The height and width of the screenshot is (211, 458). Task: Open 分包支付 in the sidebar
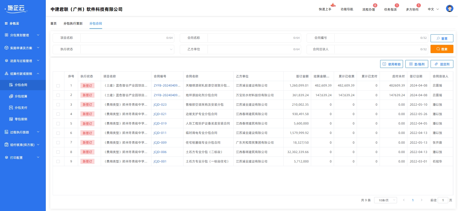pos(21,108)
